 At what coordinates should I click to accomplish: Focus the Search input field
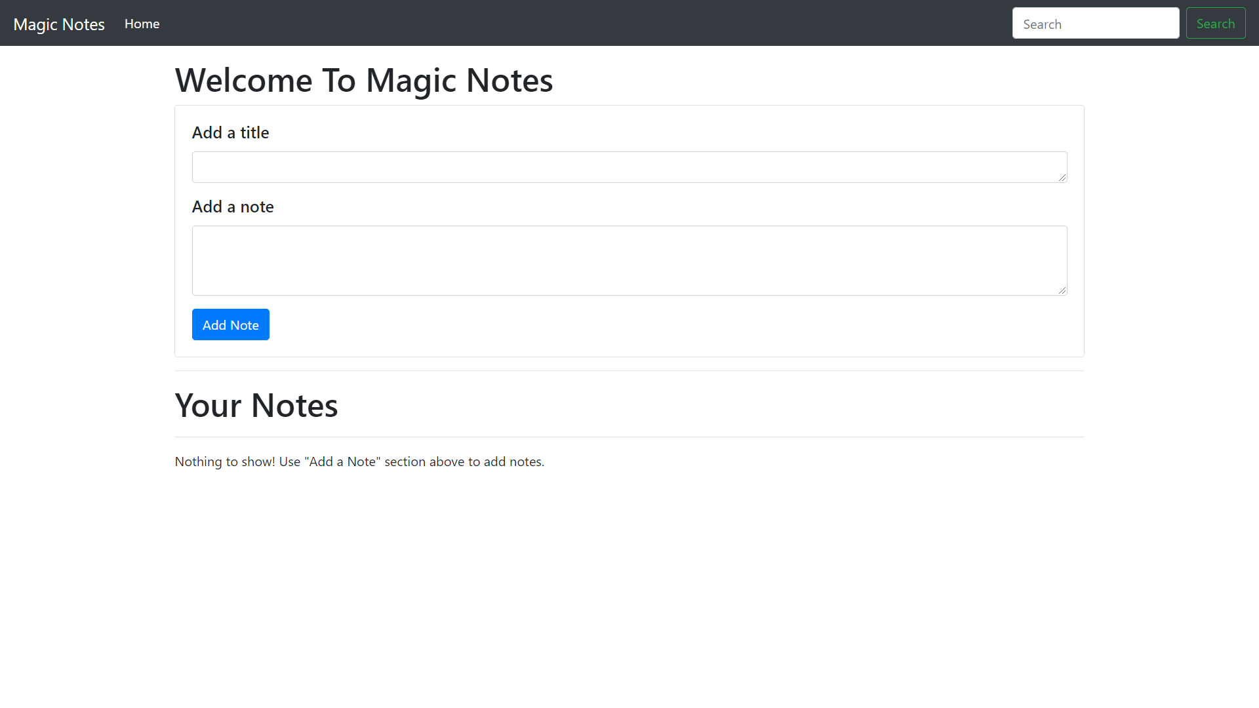click(1095, 24)
